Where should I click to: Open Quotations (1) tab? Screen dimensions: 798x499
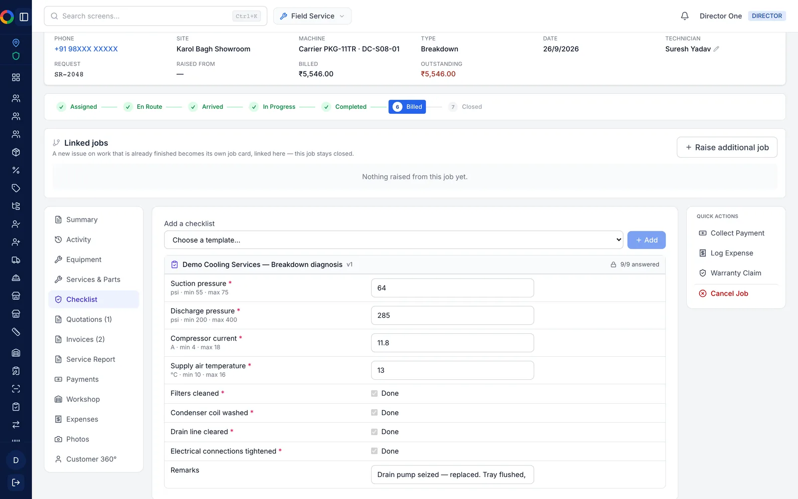(x=94, y=319)
